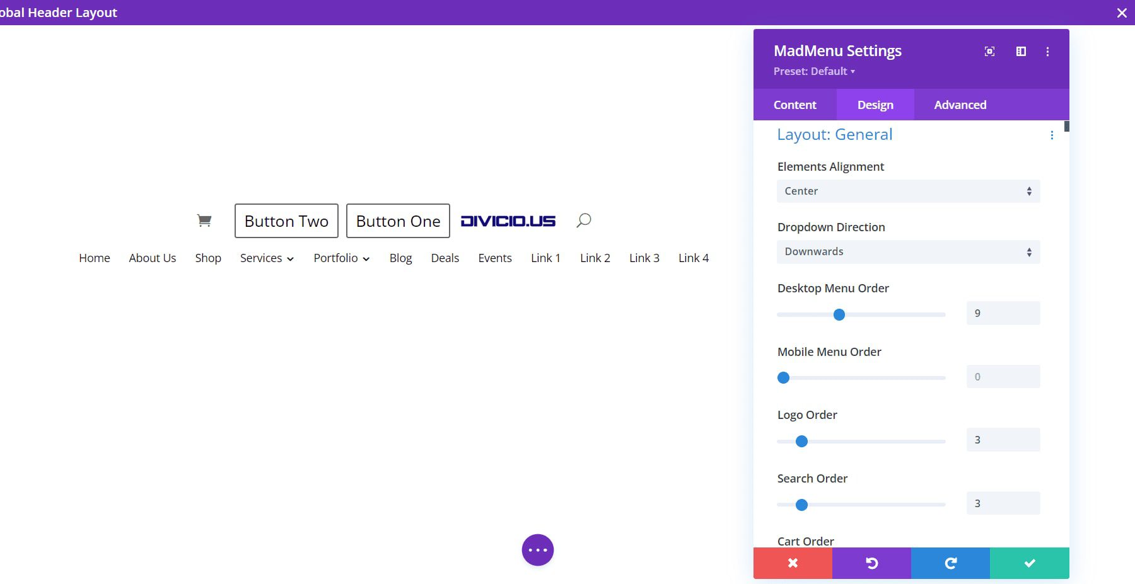Click the Dropdown Direction label
The width and height of the screenshot is (1135, 584).
pyautogui.click(x=831, y=227)
